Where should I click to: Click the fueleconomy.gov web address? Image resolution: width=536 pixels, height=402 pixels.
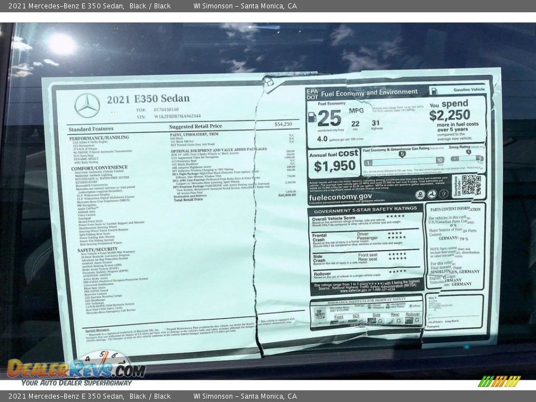(x=340, y=197)
